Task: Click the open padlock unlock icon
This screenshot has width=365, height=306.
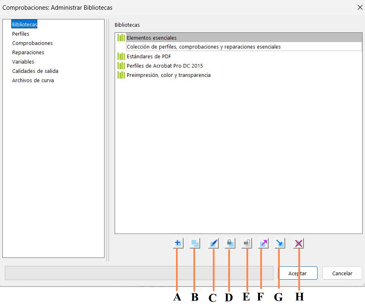Action: tap(247, 243)
